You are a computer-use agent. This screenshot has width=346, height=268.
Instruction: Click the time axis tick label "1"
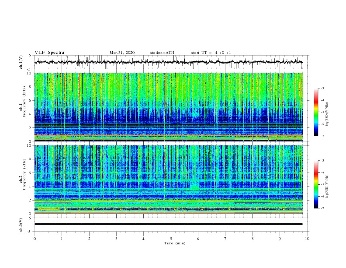[62, 239]
